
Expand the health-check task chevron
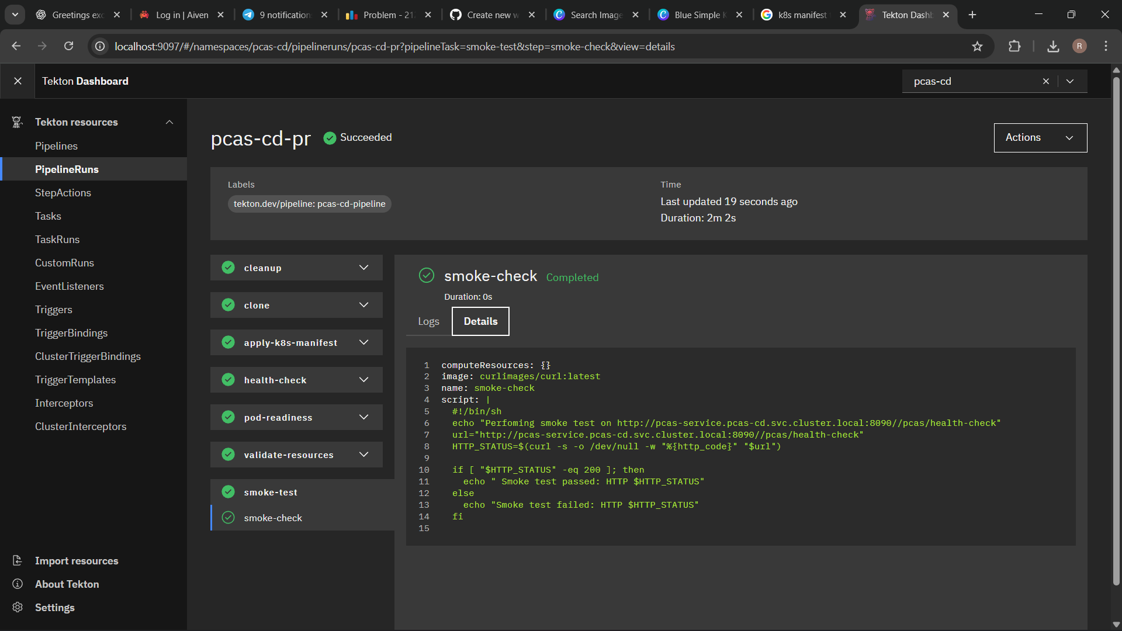point(363,380)
